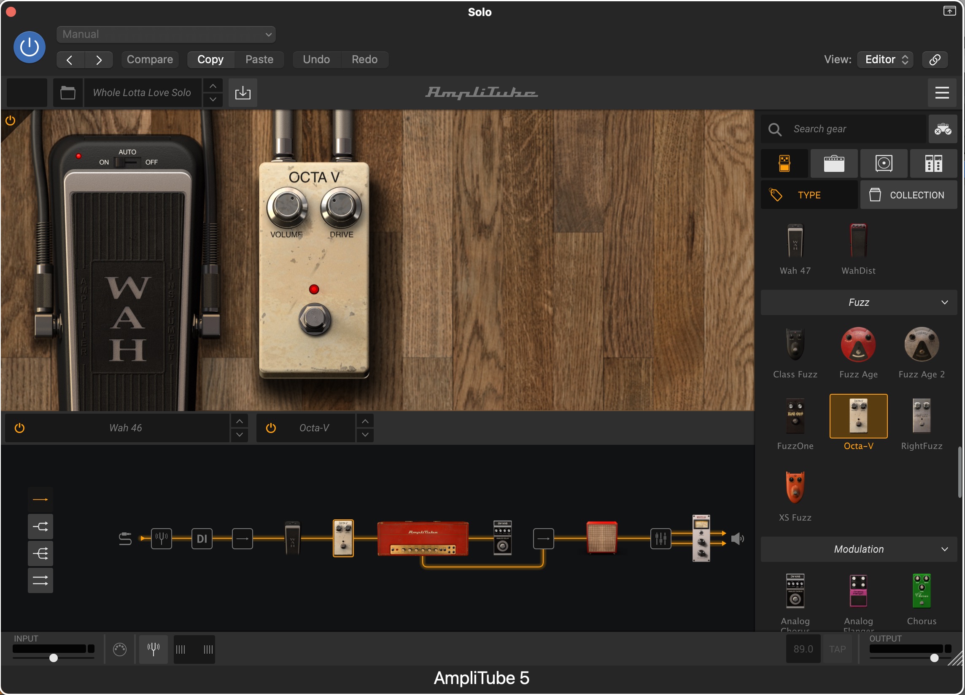Image resolution: width=965 pixels, height=695 pixels.
Task: Go to next preset with right arrow
Action: click(99, 59)
